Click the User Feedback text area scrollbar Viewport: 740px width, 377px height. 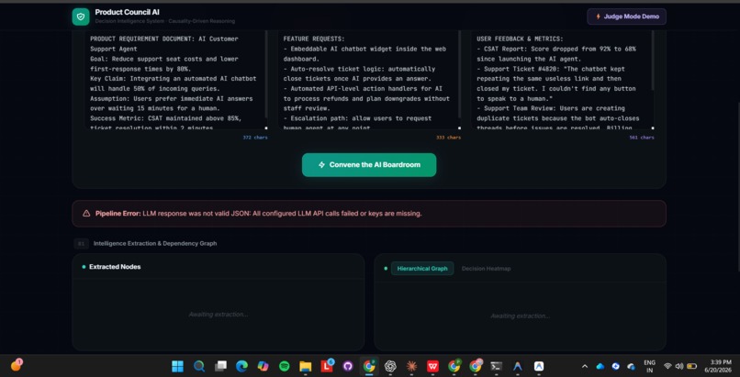pos(653,61)
